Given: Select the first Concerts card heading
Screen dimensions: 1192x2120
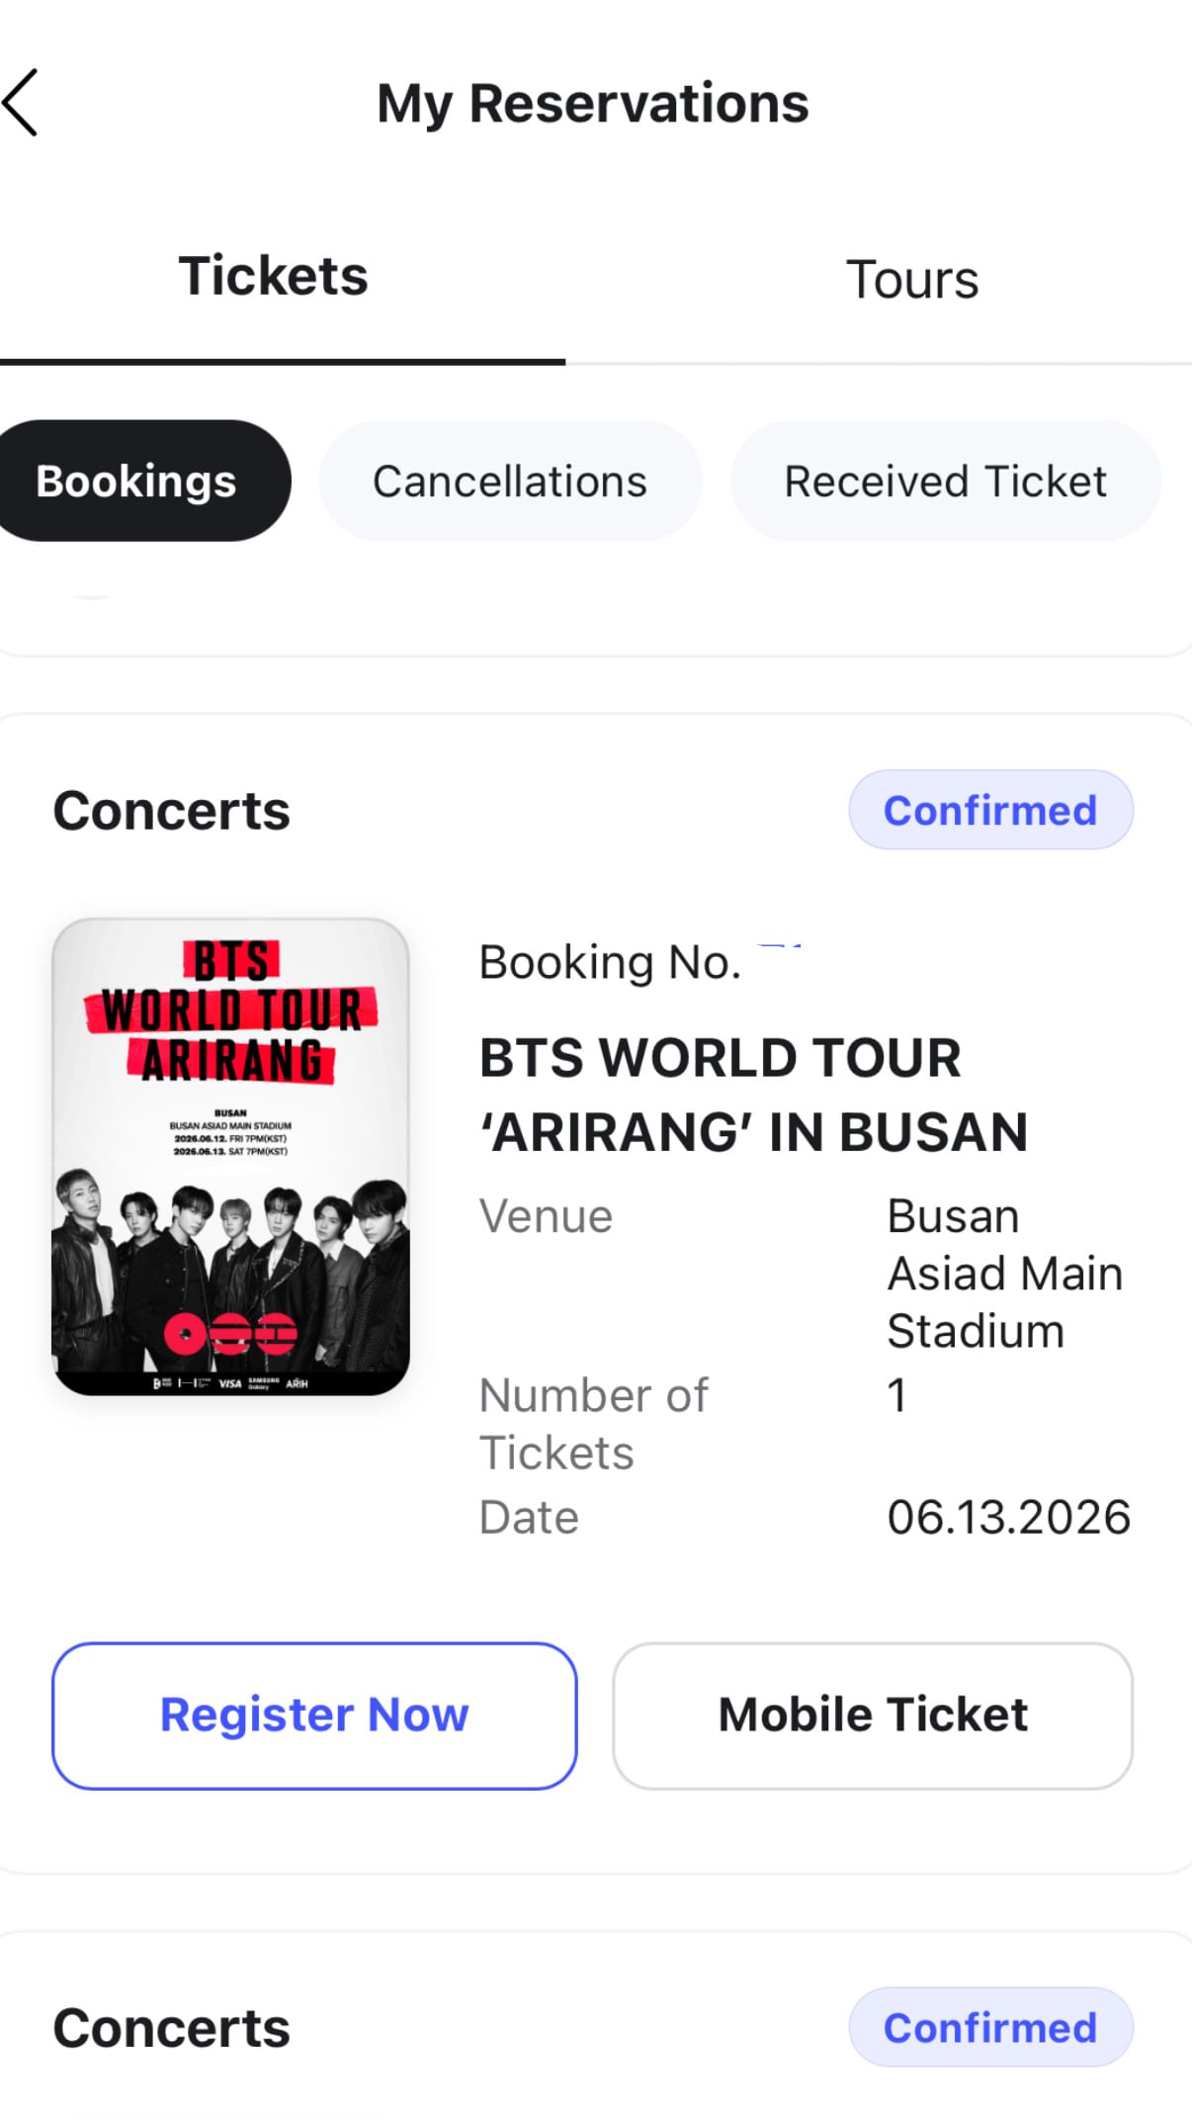Looking at the screenshot, I should [x=171, y=811].
